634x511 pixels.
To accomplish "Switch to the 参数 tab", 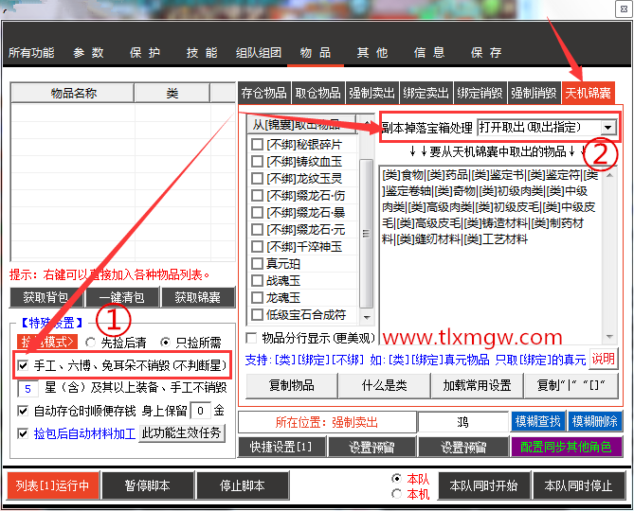I will point(88,52).
